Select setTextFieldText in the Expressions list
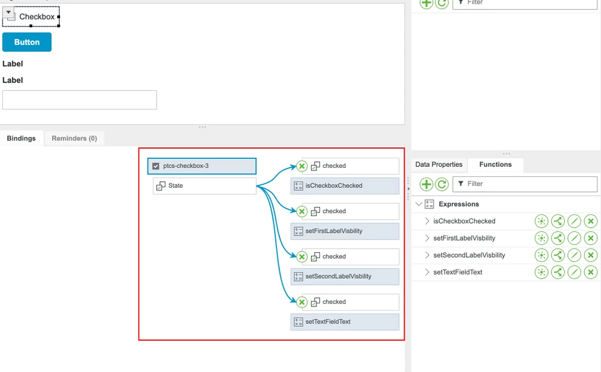 tap(458, 272)
